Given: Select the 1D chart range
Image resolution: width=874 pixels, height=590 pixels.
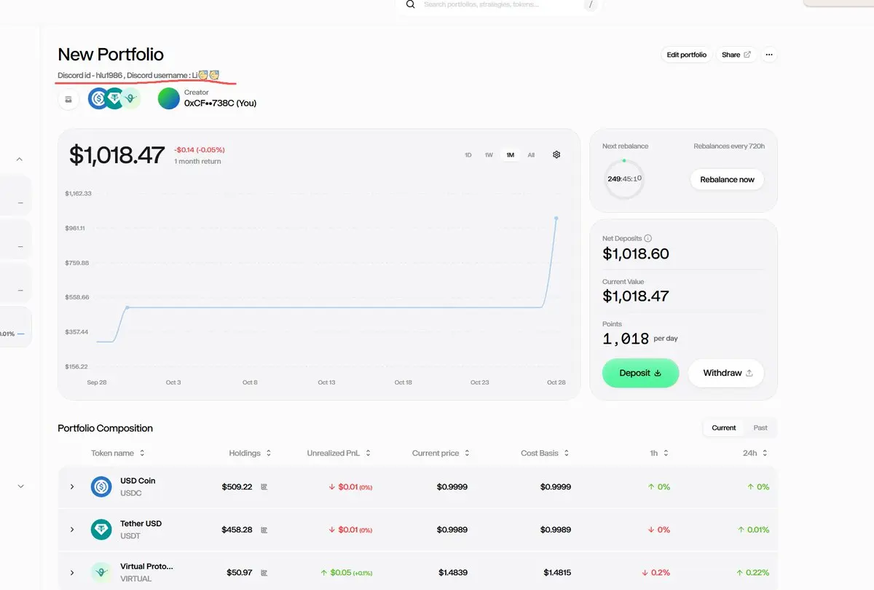Looking at the screenshot, I should (x=468, y=155).
